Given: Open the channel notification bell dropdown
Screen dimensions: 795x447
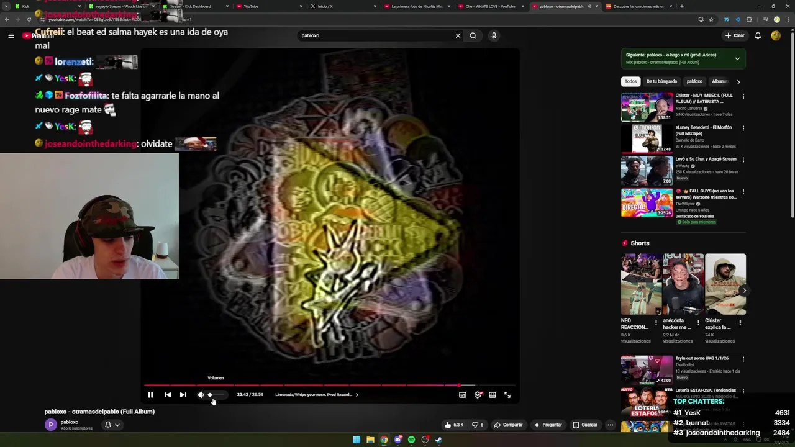Looking at the screenshot, I should click(x=112, y=425).
